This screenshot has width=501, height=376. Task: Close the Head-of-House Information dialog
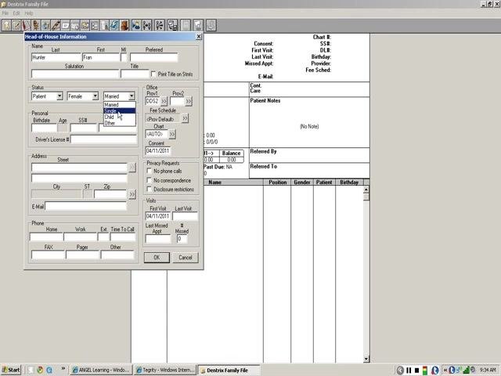[x=198, y=37]
